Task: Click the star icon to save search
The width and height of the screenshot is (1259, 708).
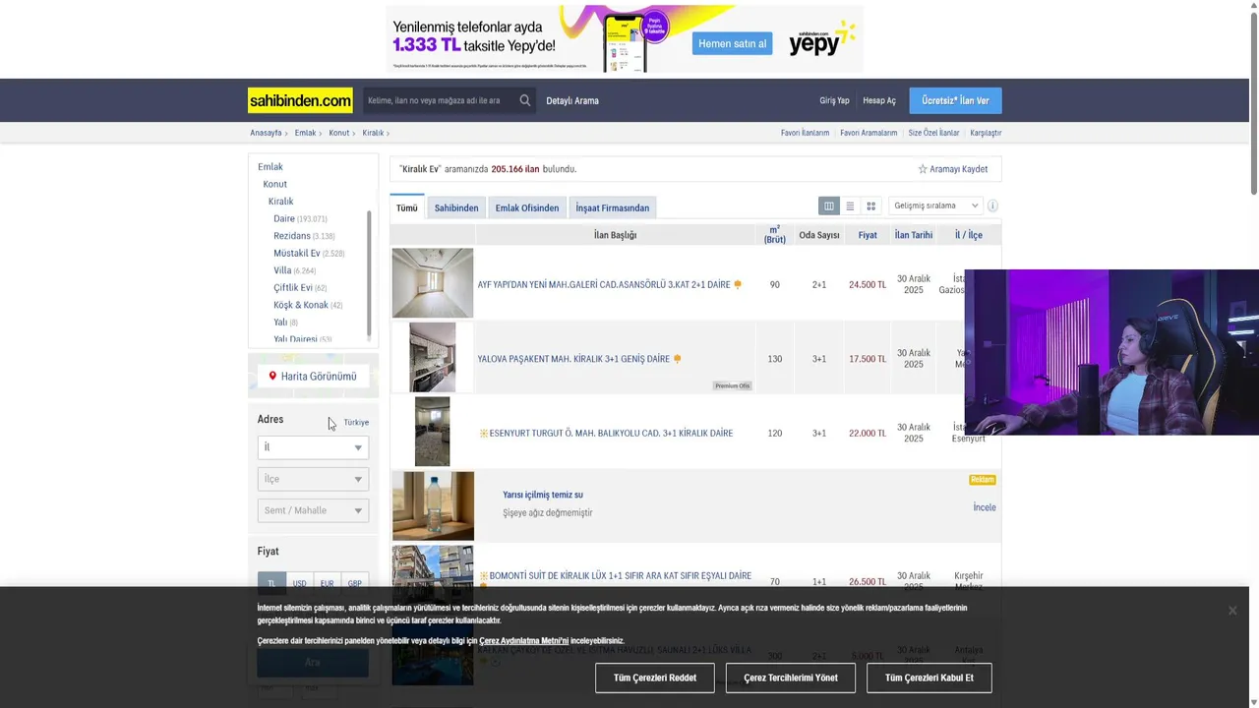Action: (x=923, y=169)
